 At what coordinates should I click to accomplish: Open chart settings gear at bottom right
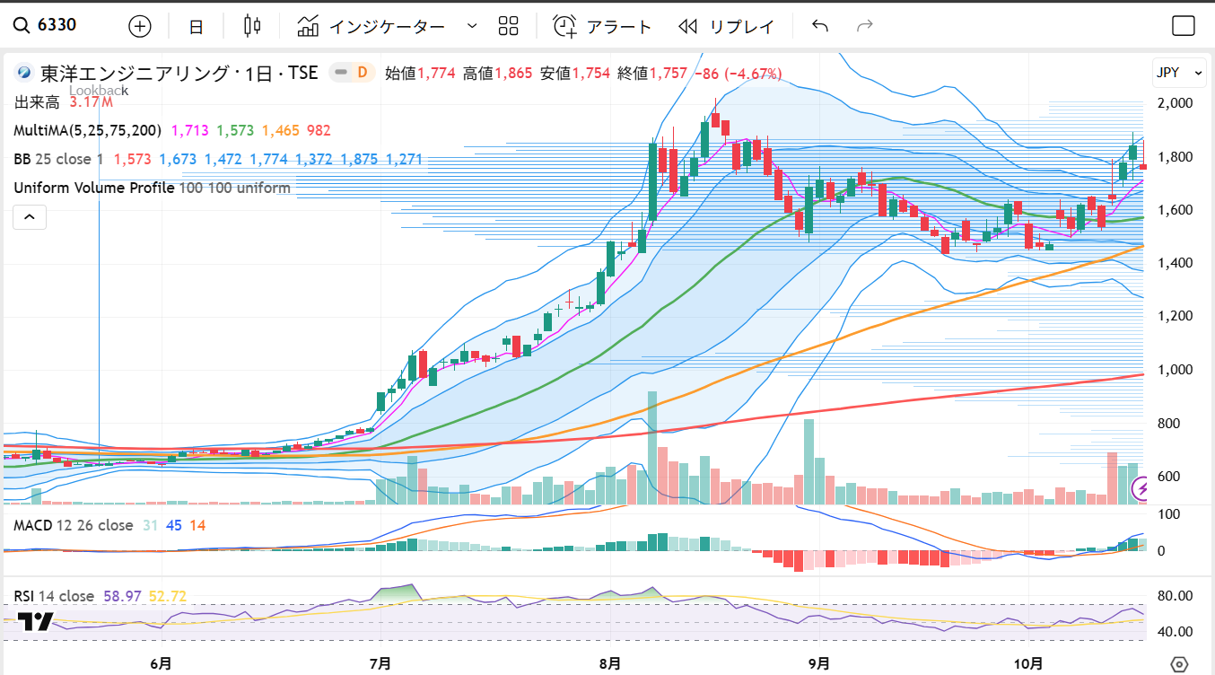1179,664
